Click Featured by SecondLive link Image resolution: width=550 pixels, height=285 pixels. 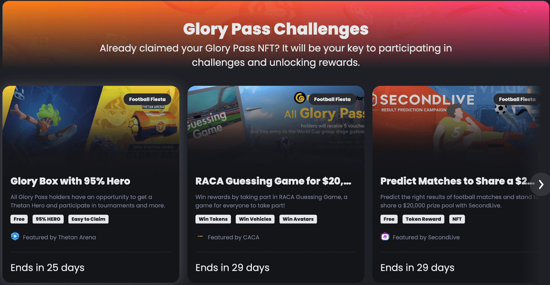[426, 237]
